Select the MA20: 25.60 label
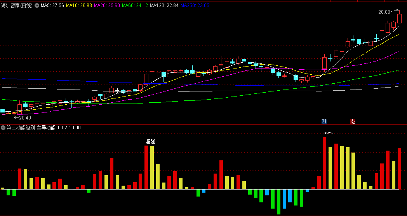The width and height of the screenshot is (407, 216). pyautogui.click(x=107, y=5)
